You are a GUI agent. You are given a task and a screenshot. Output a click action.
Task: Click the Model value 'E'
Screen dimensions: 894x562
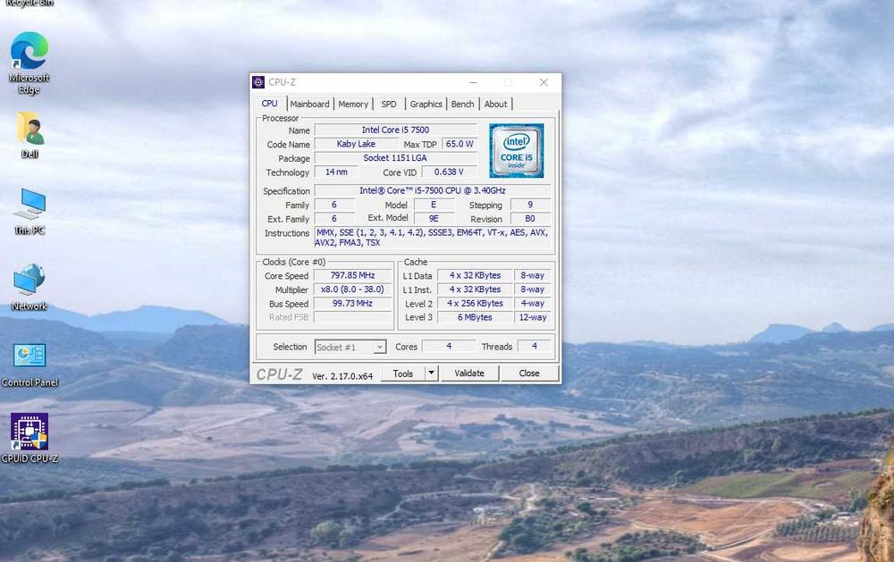pyautogui.click(x=434, y=205)
